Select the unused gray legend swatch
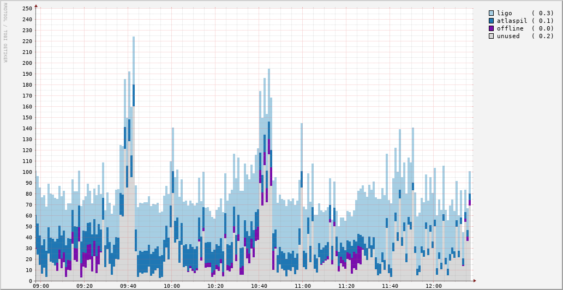The height and width of the screenshot is (290, 563). click(x=492, y=36)
